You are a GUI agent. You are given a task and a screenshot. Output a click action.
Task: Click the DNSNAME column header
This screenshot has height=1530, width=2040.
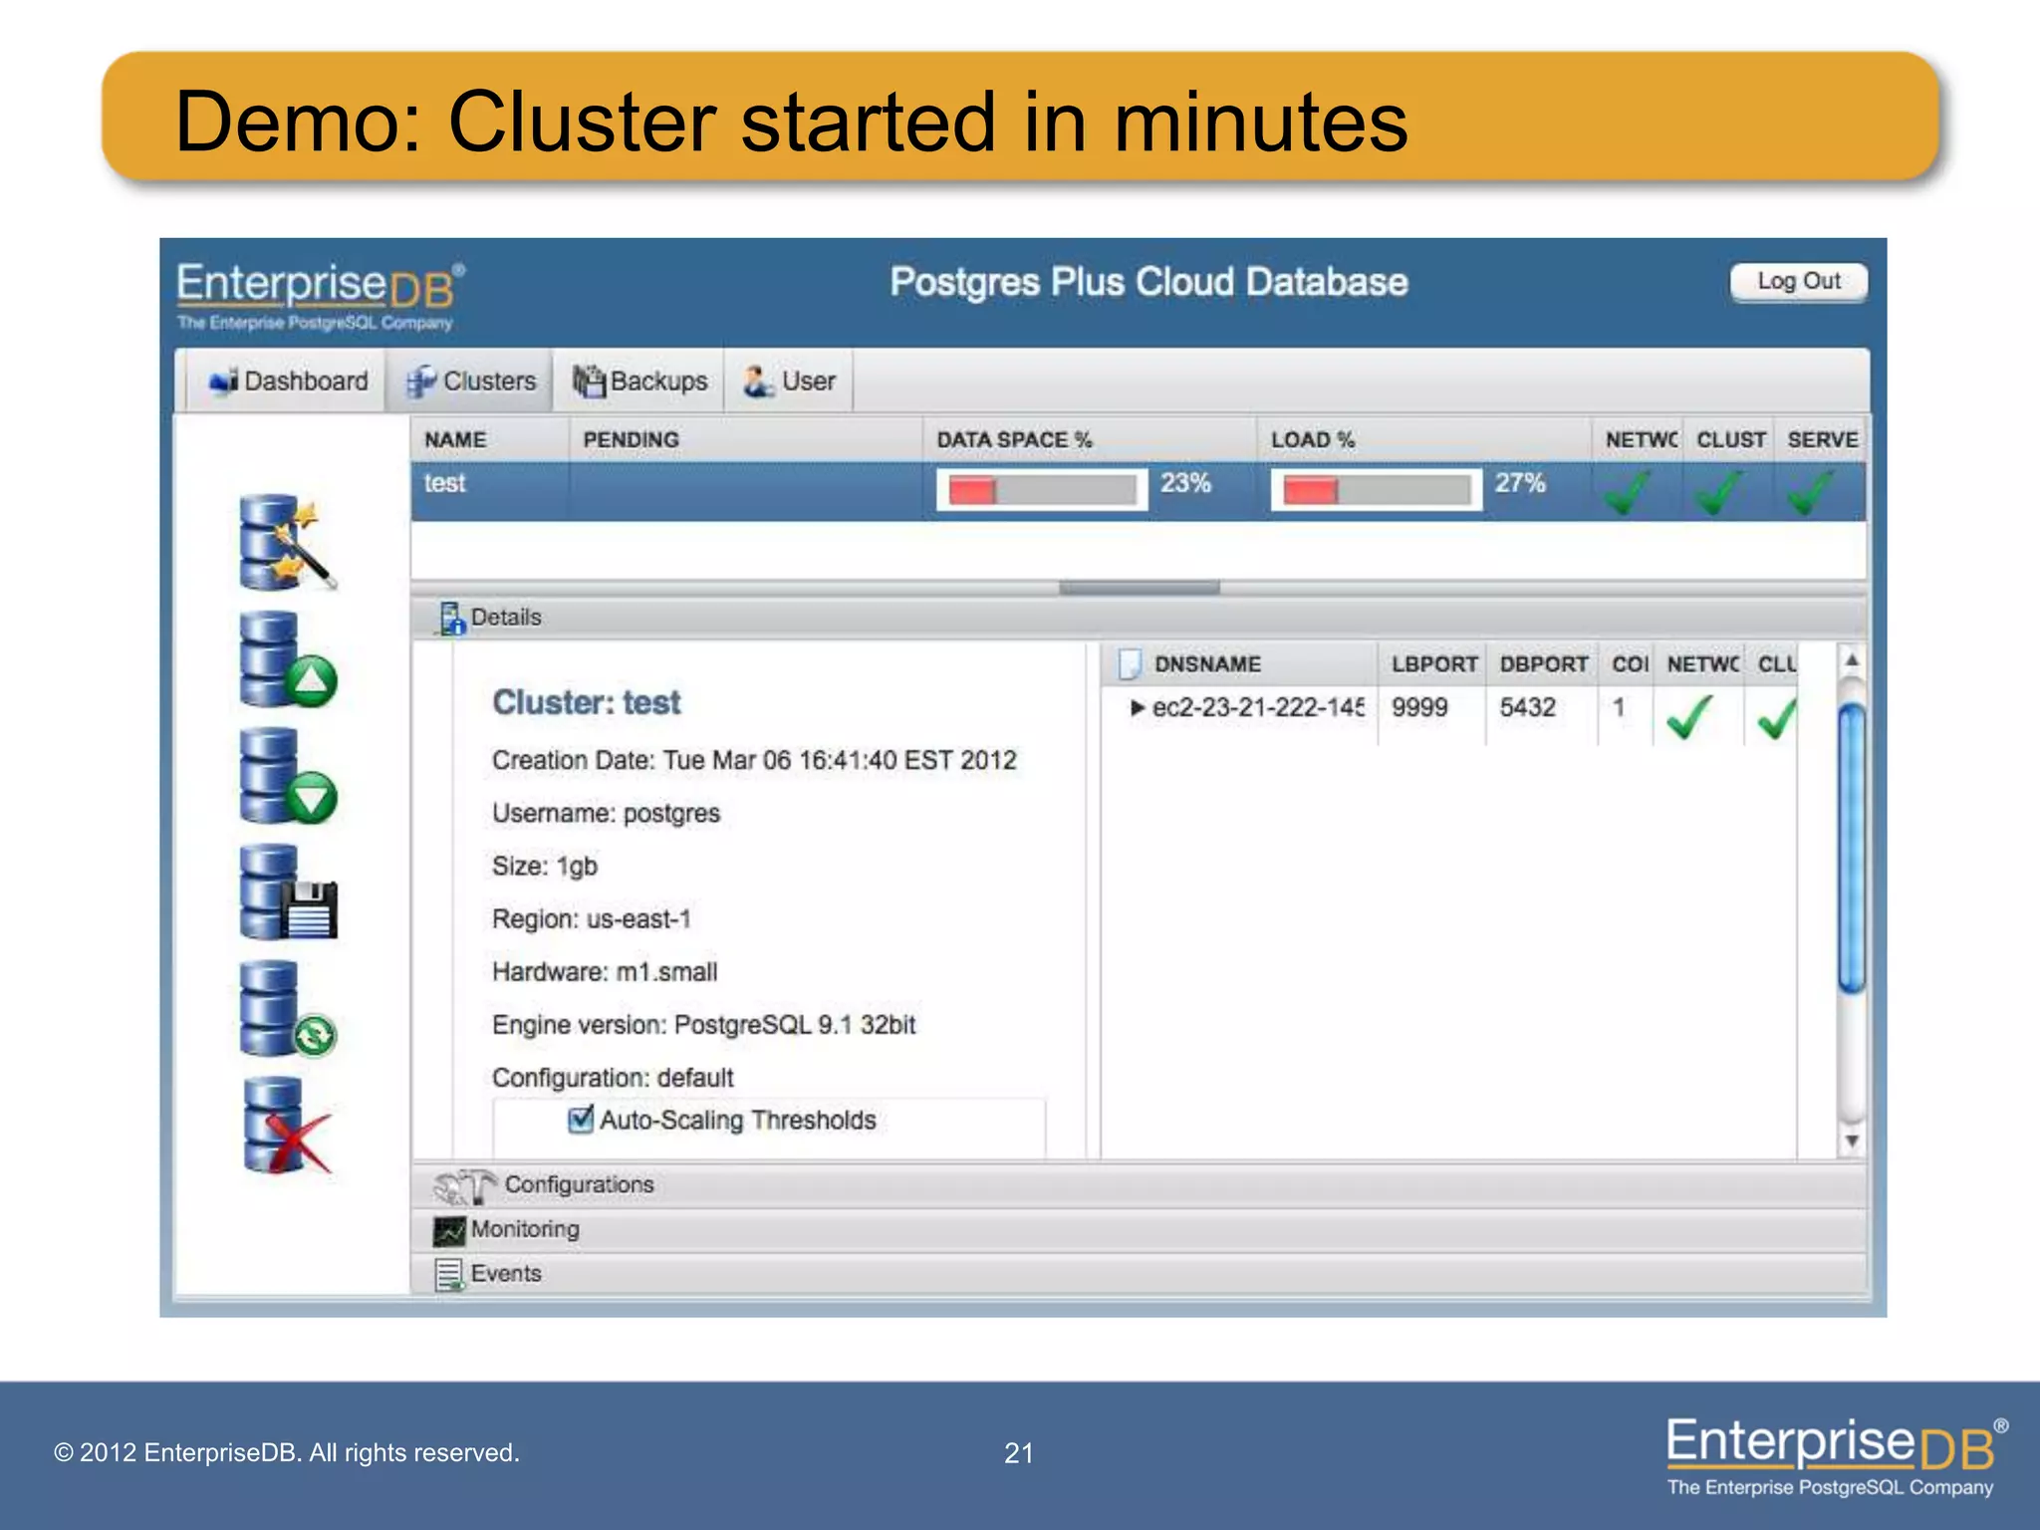(x=1239, y=664)
